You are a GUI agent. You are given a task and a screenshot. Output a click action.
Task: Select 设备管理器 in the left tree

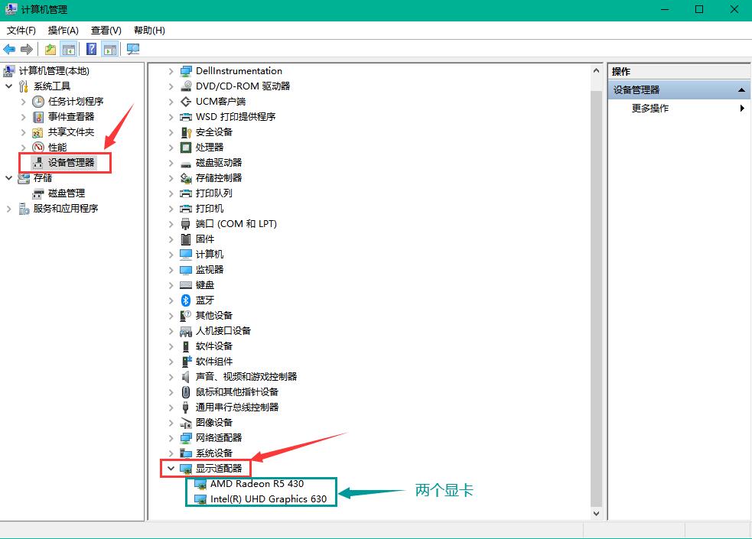point(71,163)
